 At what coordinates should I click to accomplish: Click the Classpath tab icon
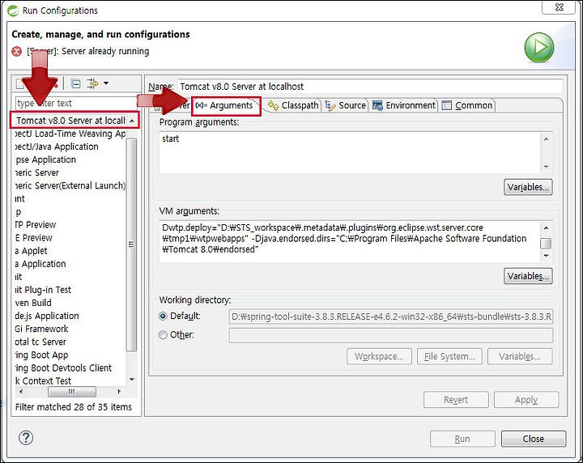point(274,105)
